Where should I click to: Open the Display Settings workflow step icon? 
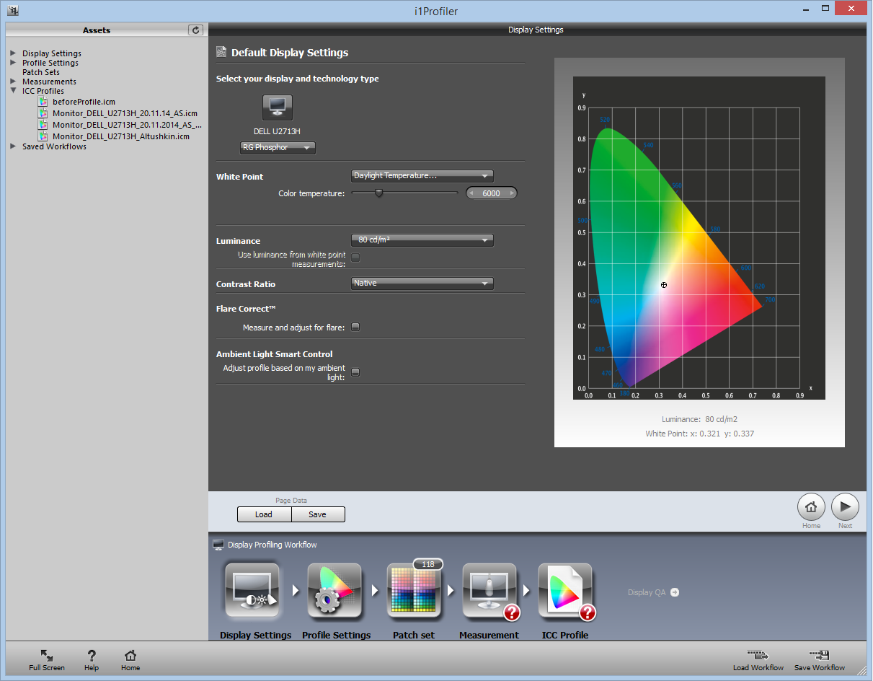point(252,592)
